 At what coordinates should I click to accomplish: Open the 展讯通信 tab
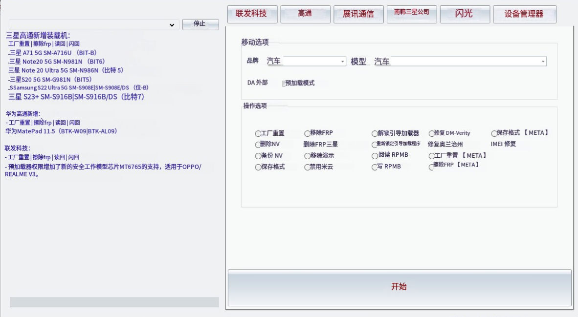pyautogui.click(x=358, y=14)
